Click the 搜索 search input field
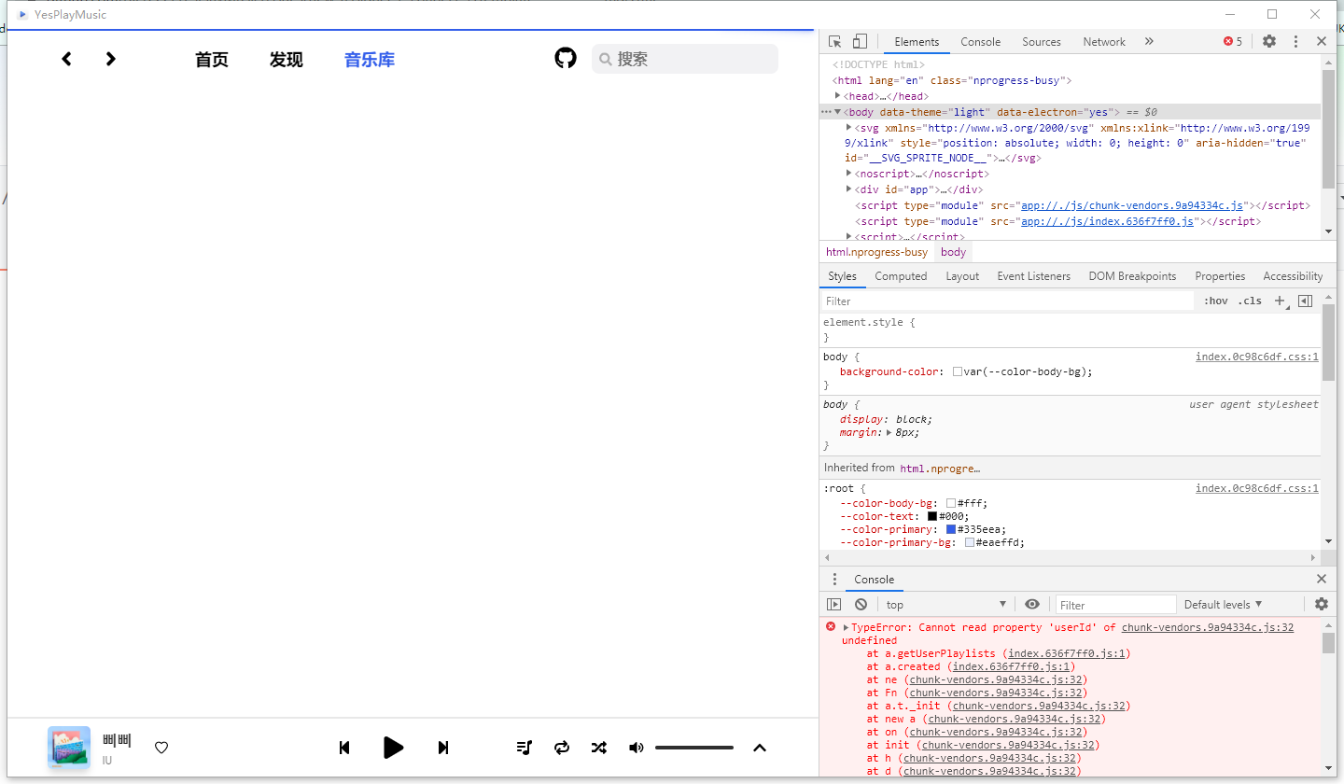The image size is (1344, 784). point(685,58)
